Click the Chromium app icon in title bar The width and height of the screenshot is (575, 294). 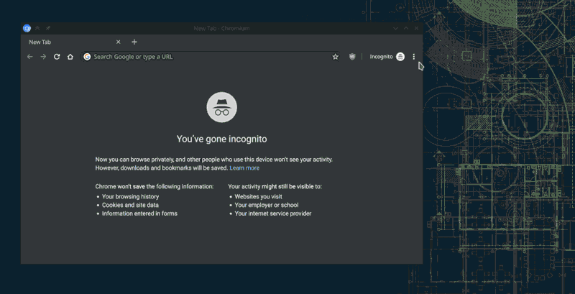tap(27, 28)
